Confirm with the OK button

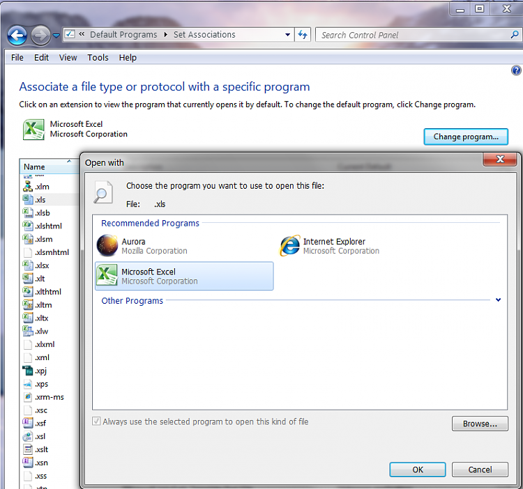point(417,469)
